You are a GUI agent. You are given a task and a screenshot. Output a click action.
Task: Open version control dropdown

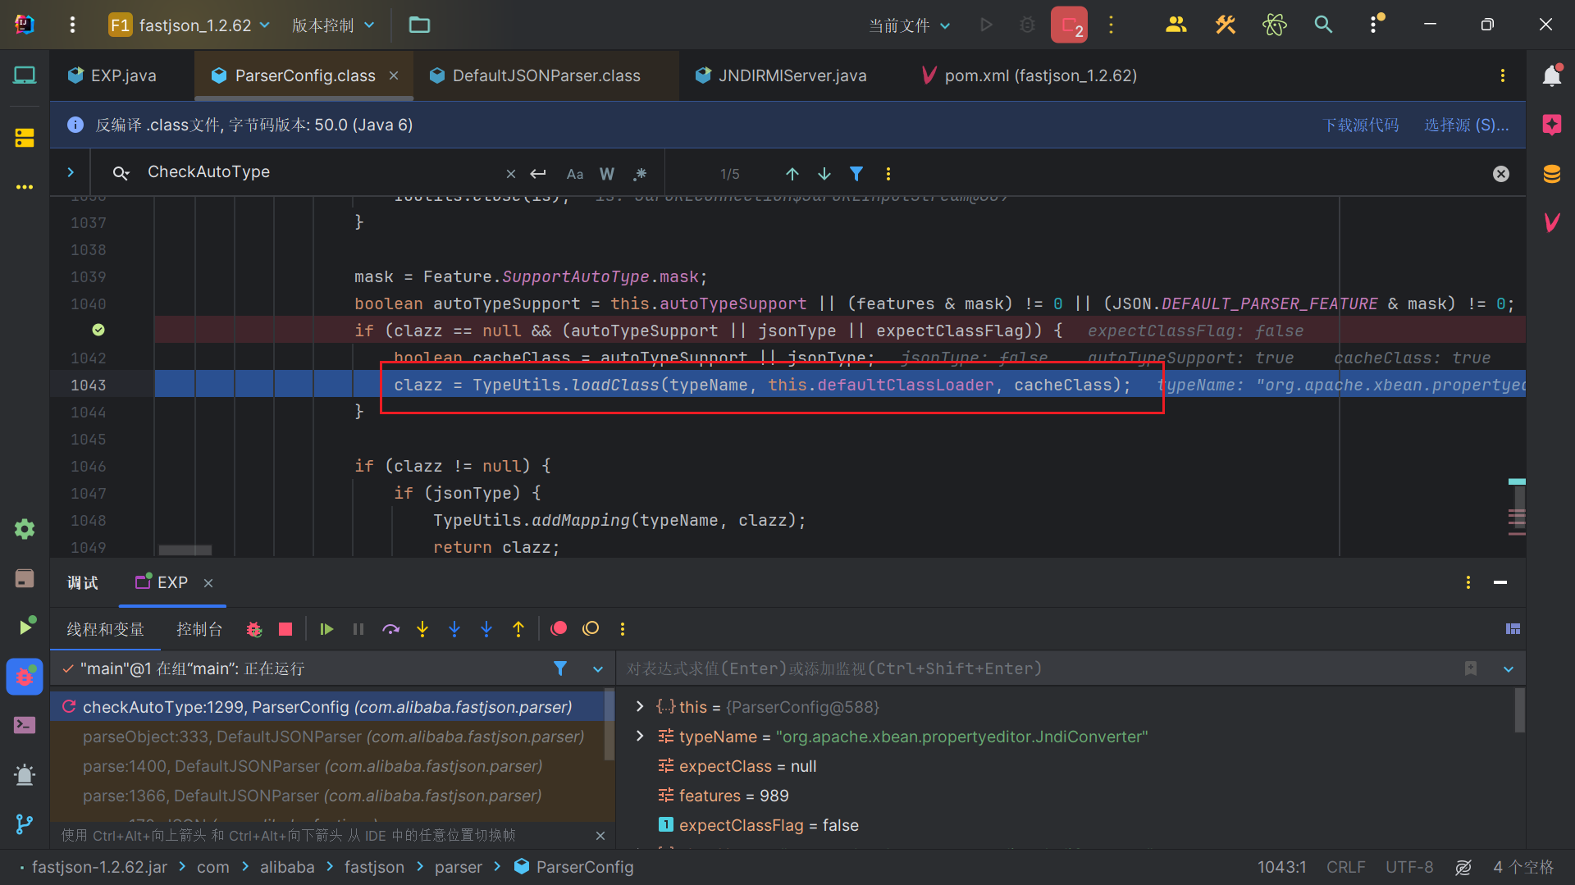tap(333, 25)
